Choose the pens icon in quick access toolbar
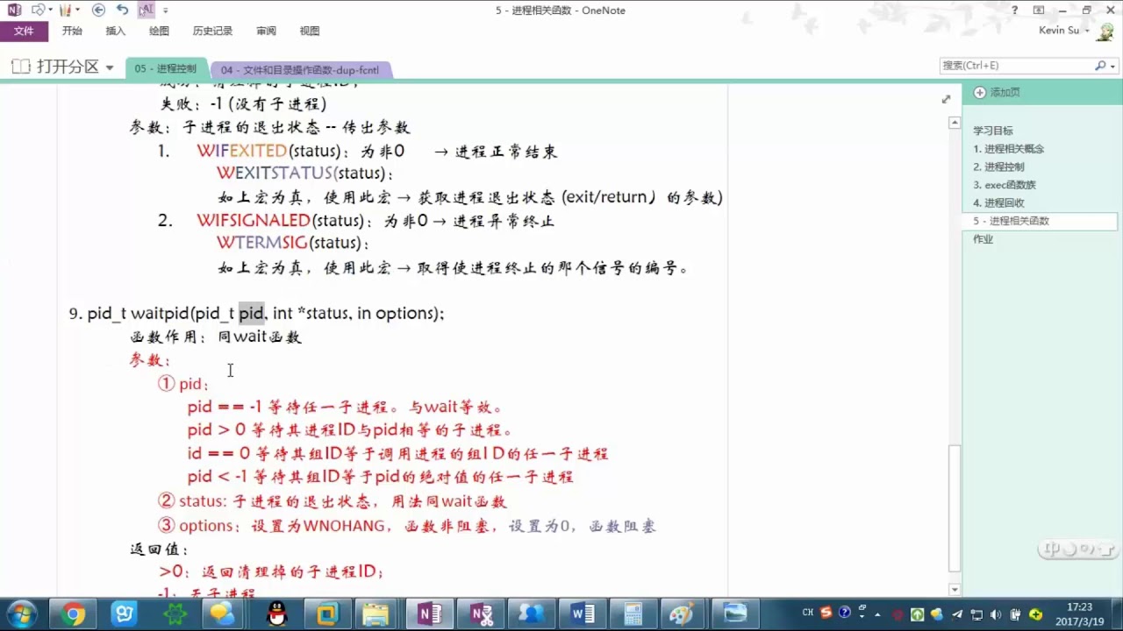The image size is (1123, 631). pos(65,10)
